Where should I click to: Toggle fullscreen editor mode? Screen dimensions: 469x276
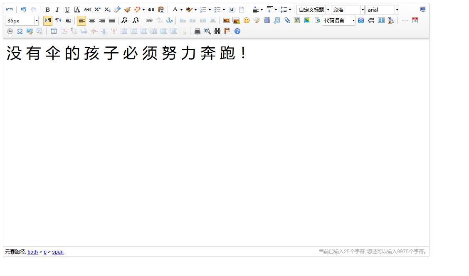point(423,10)
